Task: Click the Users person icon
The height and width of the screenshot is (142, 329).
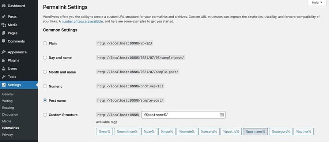Action: 3,68
